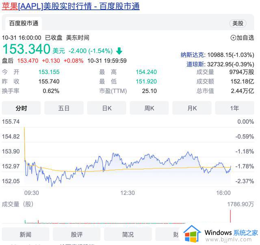This screenshot has height=245, width=260.
Task: Click the -2.37% axis label
Action: (x=245, y=181)
